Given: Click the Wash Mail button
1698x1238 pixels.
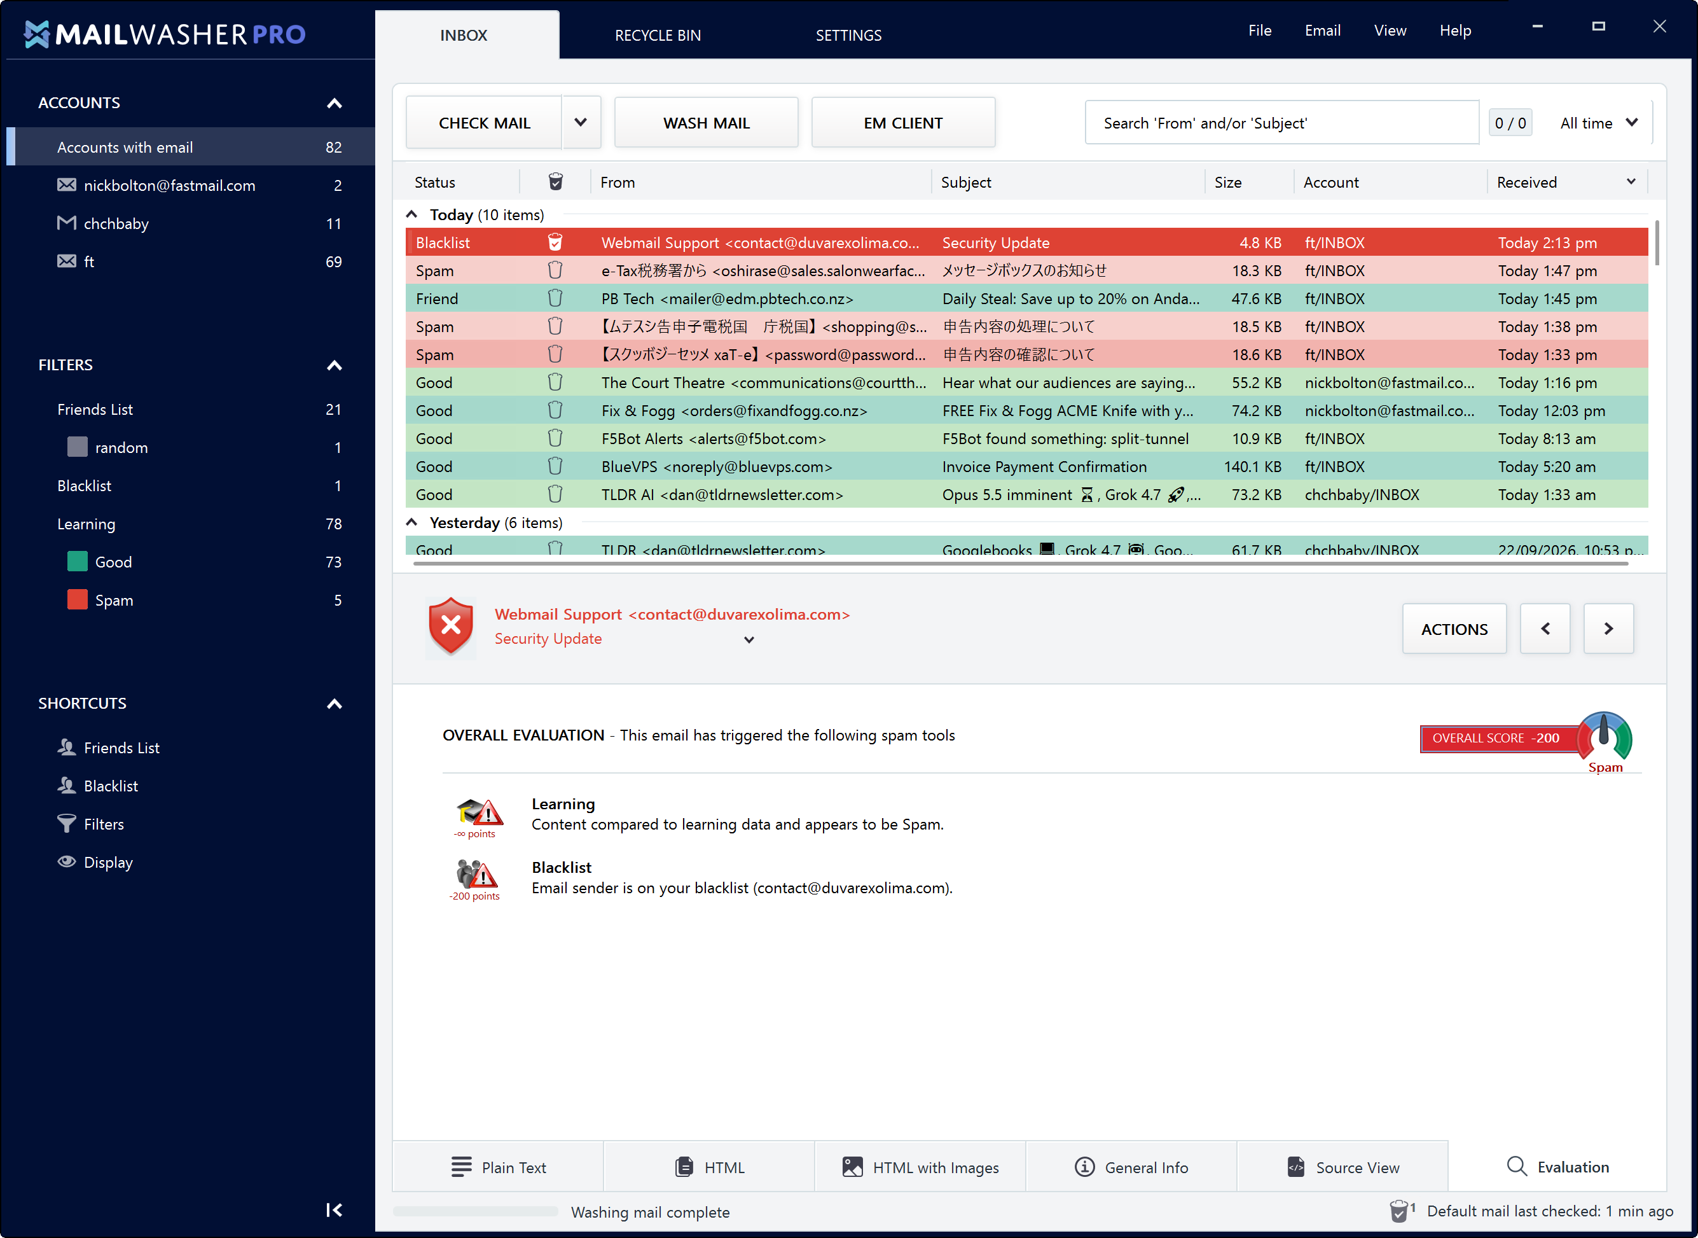Looking at the screenshot, I should (707, 122).
